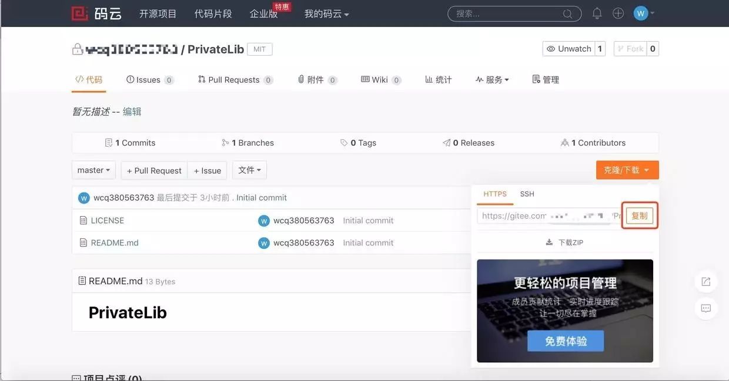Click the Unwatch button
This screenshot has height=381, width=729.
[x=569, y=49]
